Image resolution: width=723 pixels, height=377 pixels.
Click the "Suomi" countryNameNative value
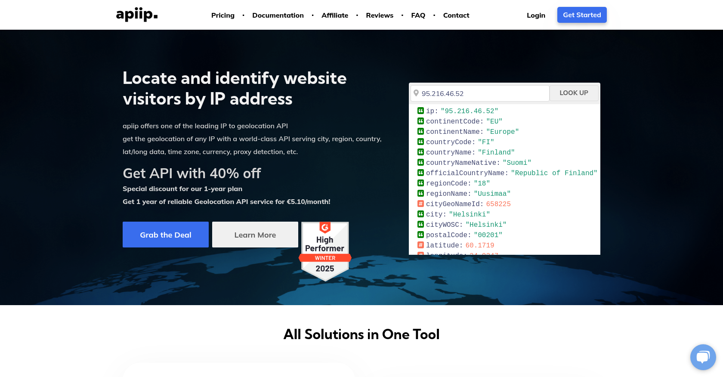tap(517, 163)
